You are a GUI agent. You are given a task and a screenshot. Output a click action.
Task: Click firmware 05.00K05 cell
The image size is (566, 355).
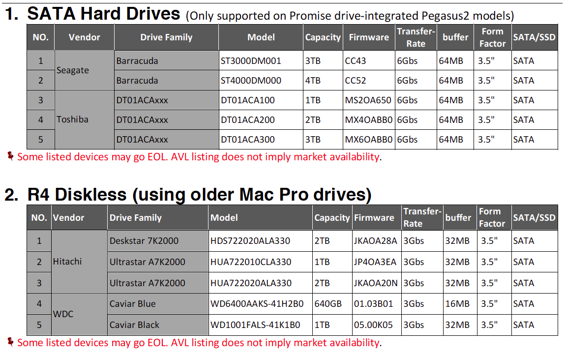377,325
